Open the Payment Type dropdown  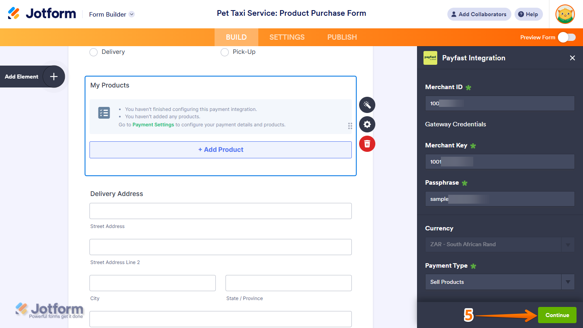click(x=568, y=282)
